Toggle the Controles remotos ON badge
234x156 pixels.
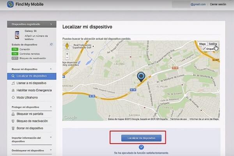15,54
